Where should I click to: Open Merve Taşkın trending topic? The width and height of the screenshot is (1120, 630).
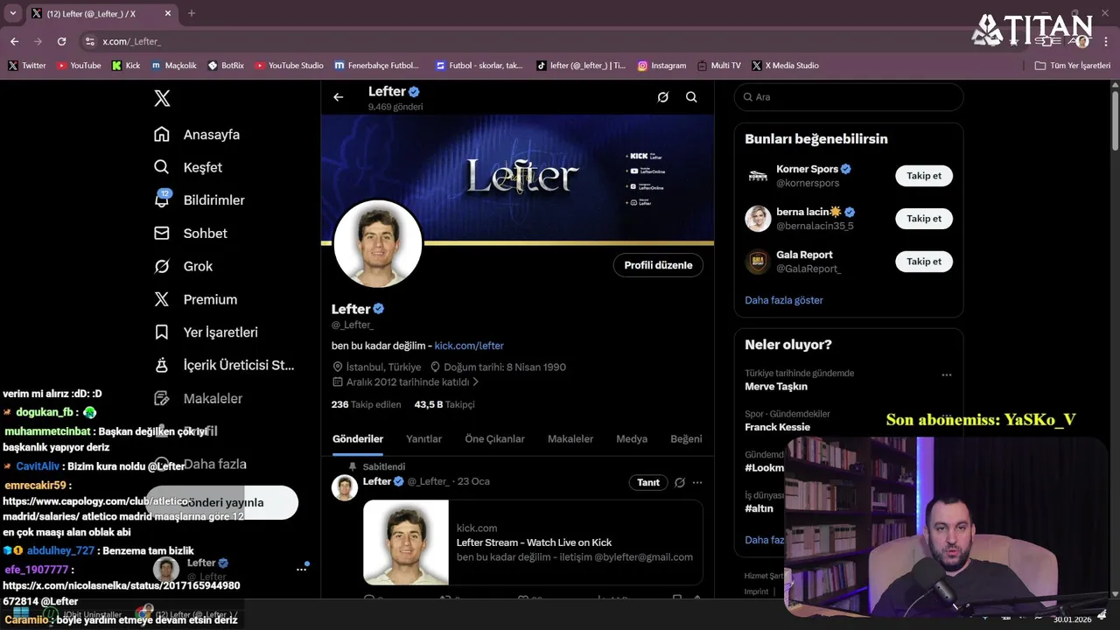[x=776, y=387]
